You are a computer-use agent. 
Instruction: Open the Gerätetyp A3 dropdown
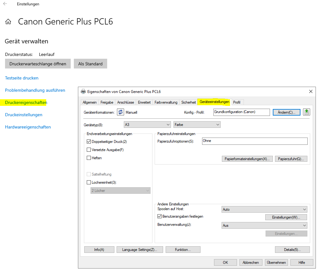147,125
